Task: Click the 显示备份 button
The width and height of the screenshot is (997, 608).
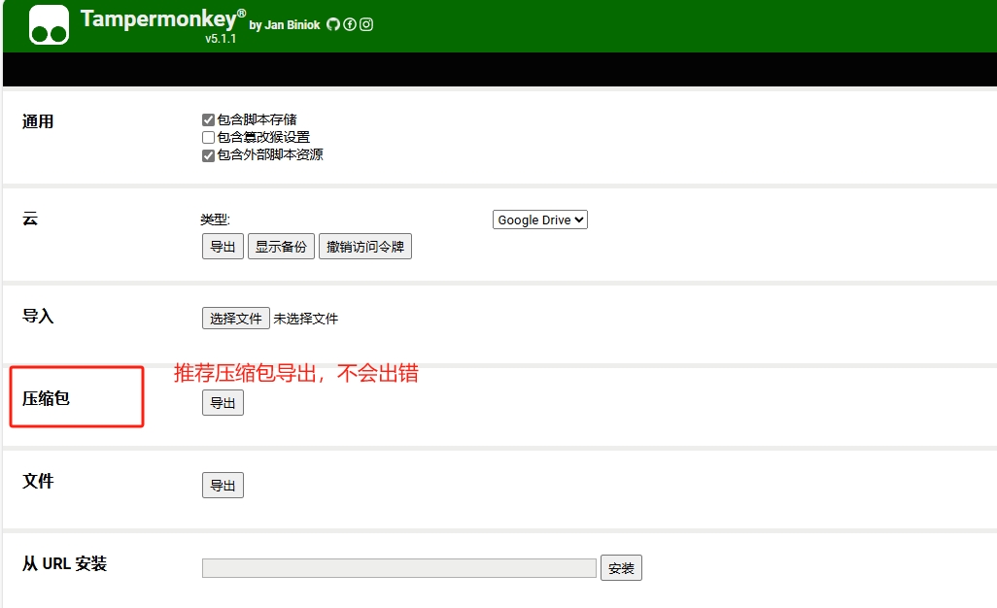Action: pyautogui.click(x=281, y=246)
